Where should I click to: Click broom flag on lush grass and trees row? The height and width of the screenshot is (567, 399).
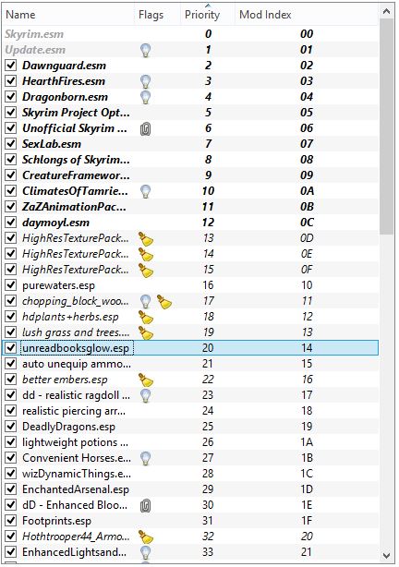tap(146, 332)
